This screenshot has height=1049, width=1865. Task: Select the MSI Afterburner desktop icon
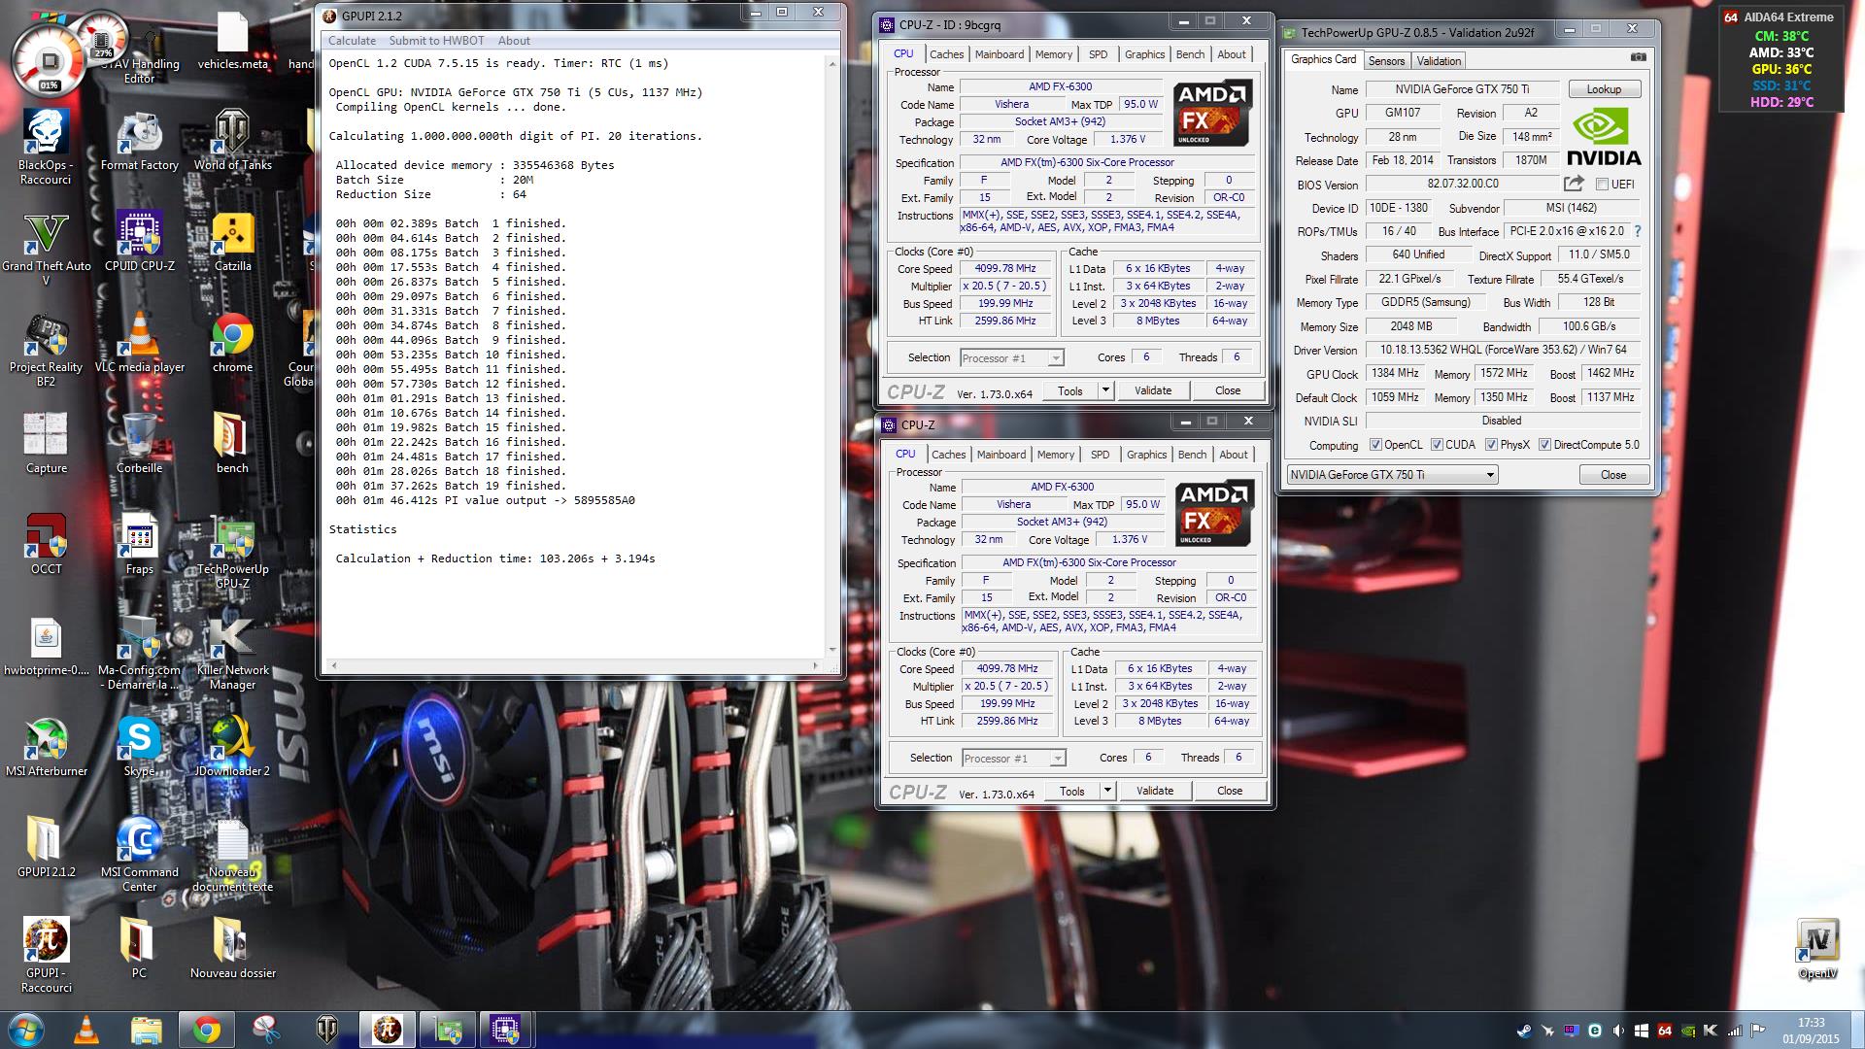46,747
